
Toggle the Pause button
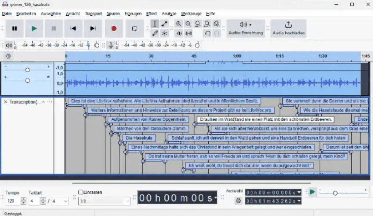[x=15, y=28]
